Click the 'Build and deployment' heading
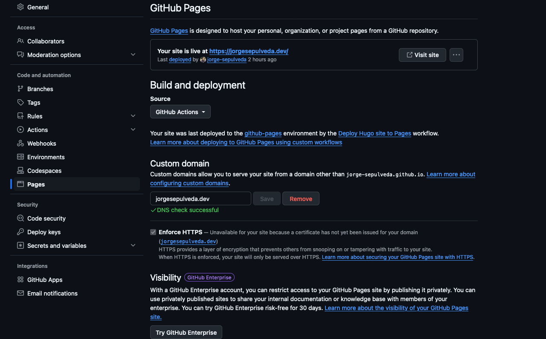 197,85
